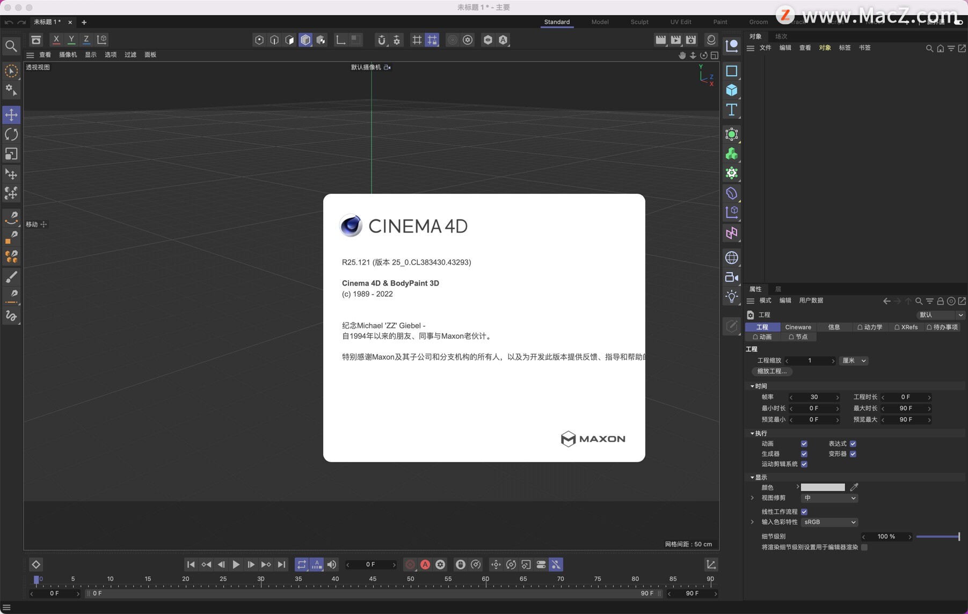968x614 pixels.
Task: Uncheck the 变形器 checkbox
Action: point(853,454)
